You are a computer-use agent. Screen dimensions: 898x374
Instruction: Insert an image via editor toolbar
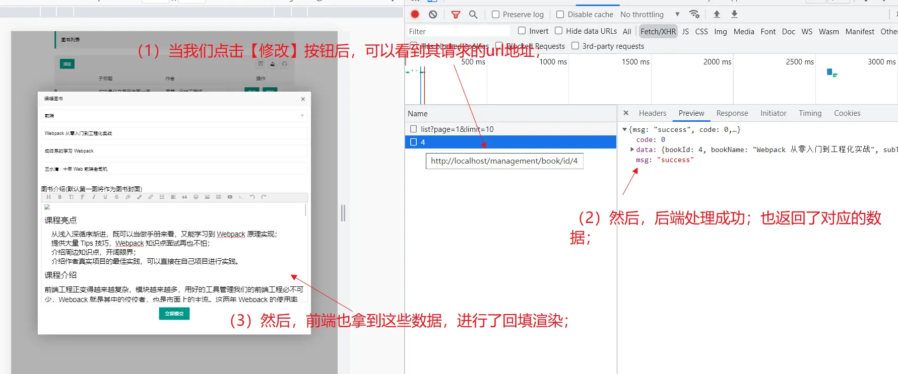pyautogui.click(x=207, y=197)
